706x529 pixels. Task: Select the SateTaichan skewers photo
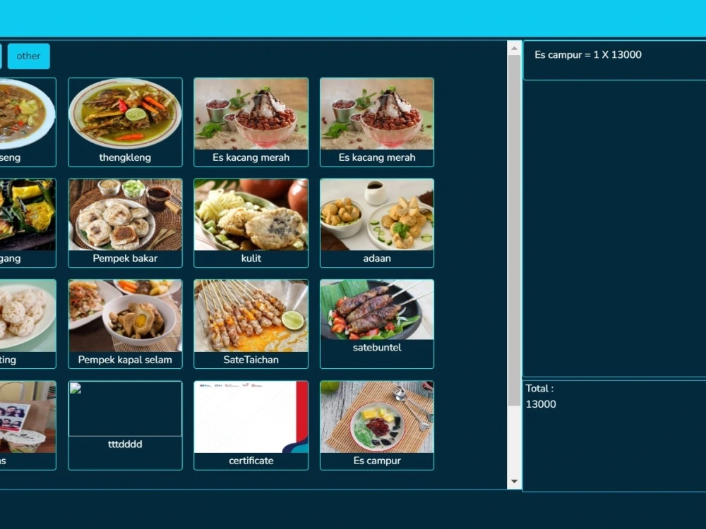coord(251,316)
